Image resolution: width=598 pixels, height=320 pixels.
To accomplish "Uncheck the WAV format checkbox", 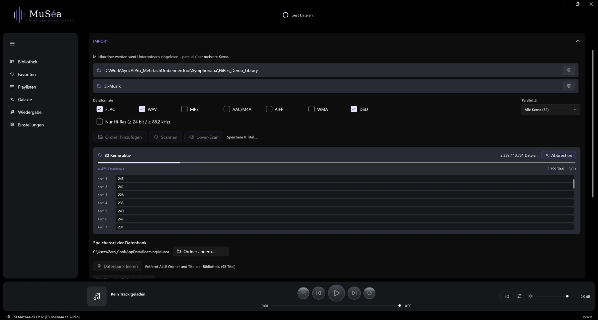I will (x=142, y=109).
